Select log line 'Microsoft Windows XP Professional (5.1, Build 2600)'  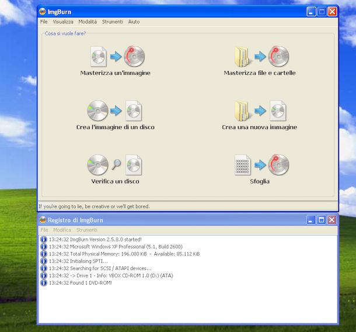116,247
